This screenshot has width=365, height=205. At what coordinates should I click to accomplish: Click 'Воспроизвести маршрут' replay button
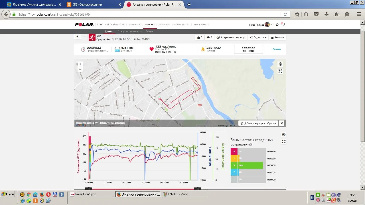[x=231, y=37]
